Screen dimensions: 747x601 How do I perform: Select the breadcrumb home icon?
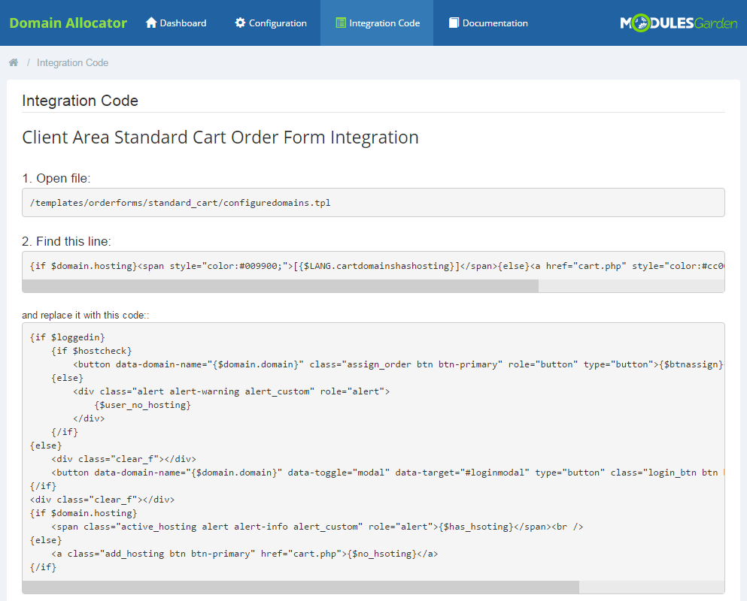(x=13, y=62)
